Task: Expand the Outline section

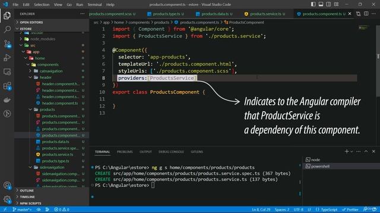Action: [27, 191]
